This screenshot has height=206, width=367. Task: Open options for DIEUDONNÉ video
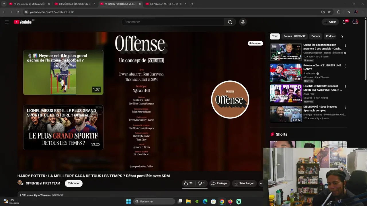345,107
